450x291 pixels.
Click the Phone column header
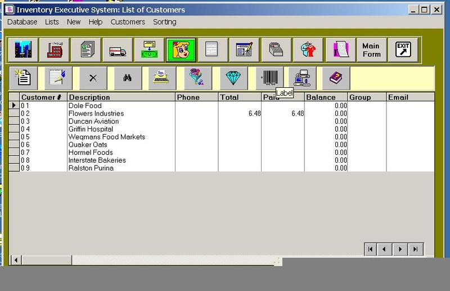click(x=196, y=97)
